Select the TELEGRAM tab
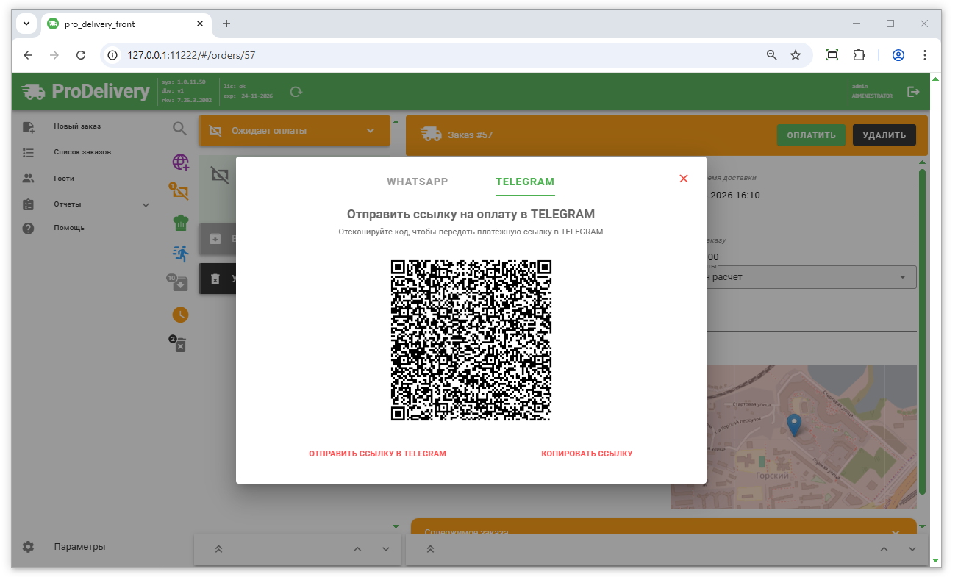This screenshot has width=958, height=577. click(x=525, y=182)
